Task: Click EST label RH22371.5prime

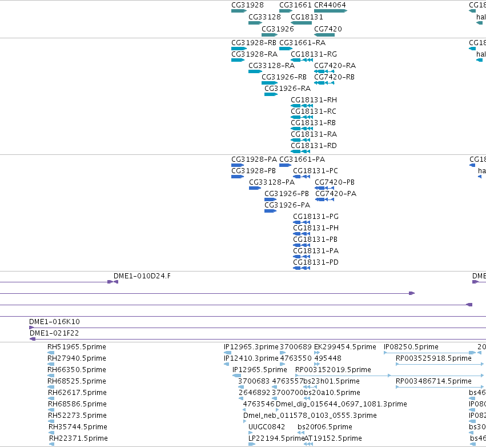Action: pos(78,438)
